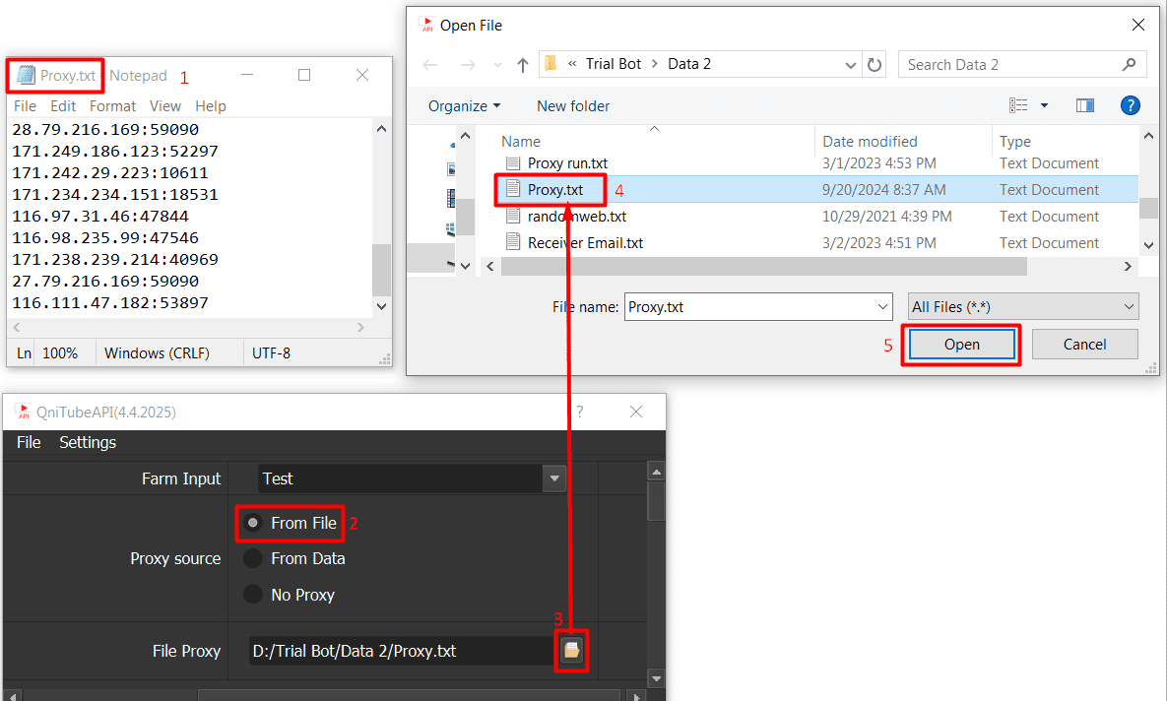Image resolution: width=1167 pixels, height=701 pixels.
Task: Sort files by Date modified column header
Action: (x=870, y=142)
